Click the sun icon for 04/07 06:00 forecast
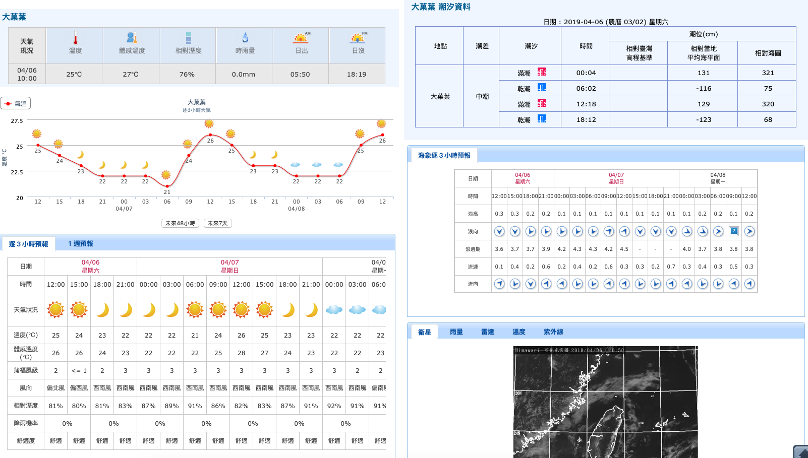 (x=195, y=309)
